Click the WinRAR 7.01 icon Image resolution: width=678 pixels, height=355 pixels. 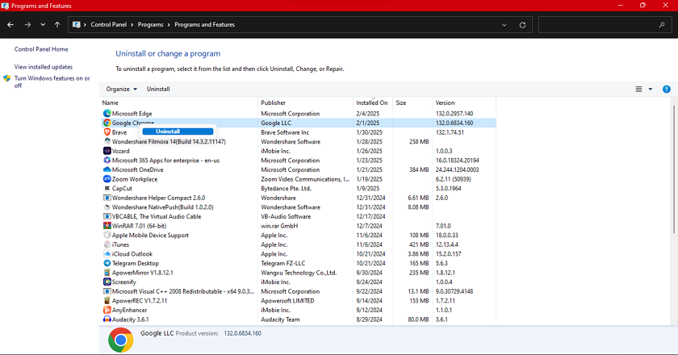[x=107, y=226]
